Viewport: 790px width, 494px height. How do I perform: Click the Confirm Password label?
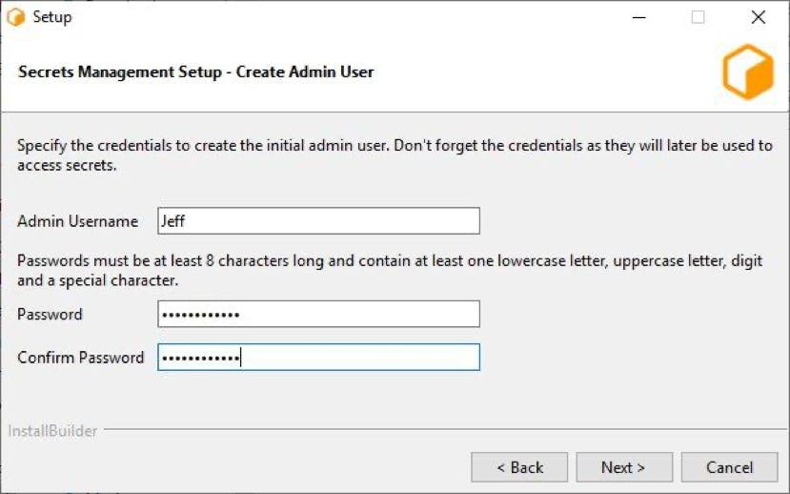[81, 358]
